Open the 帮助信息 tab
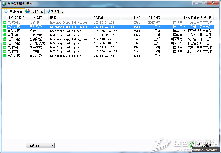Viewport: 221px width, 153px height. click(x=54, y=11)
